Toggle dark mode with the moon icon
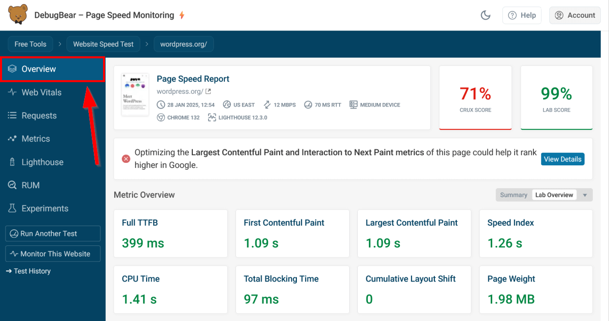The width and height of the screenshot is (609, 321). coord(486,15)
